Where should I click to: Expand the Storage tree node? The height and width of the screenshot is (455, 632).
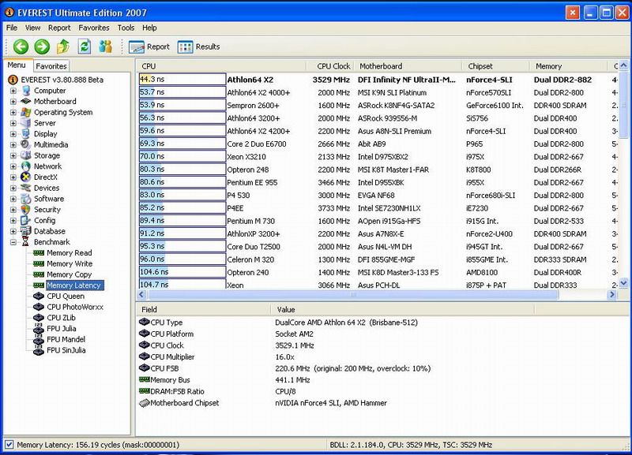click(x=13, y=155)
